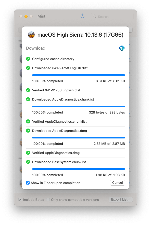Disable Show in Finder upon completion
Image resolution: width=151 pixels, height=225 pixels.
(x=28, y=183)
